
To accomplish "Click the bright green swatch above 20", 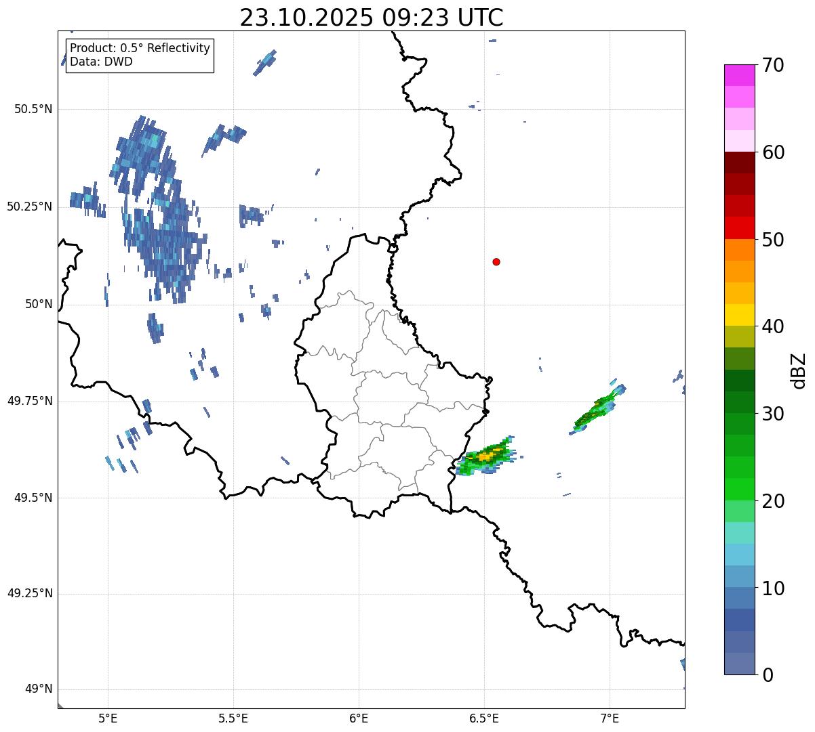I will pos(739,489).
